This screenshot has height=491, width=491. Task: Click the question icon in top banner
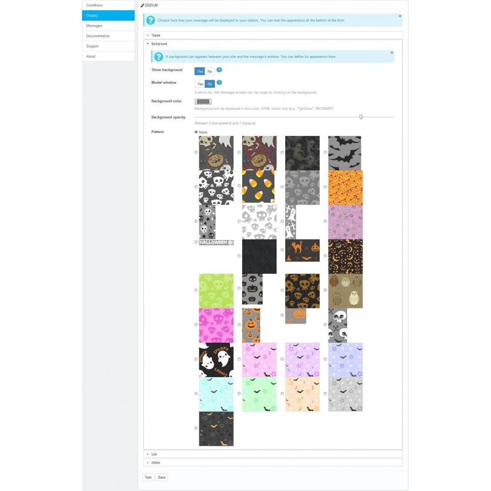point(151,20)
